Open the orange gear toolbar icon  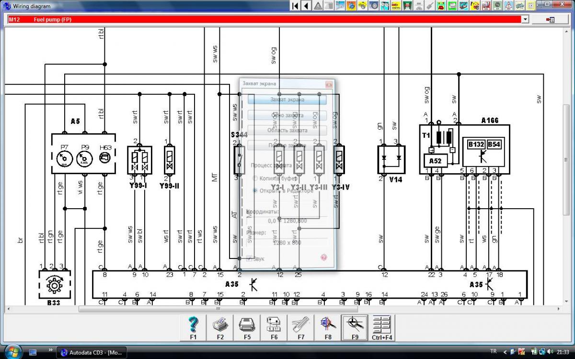(351, 6)
